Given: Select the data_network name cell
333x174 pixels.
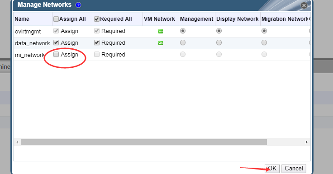Looking at the screenshot, I should 33,43.
